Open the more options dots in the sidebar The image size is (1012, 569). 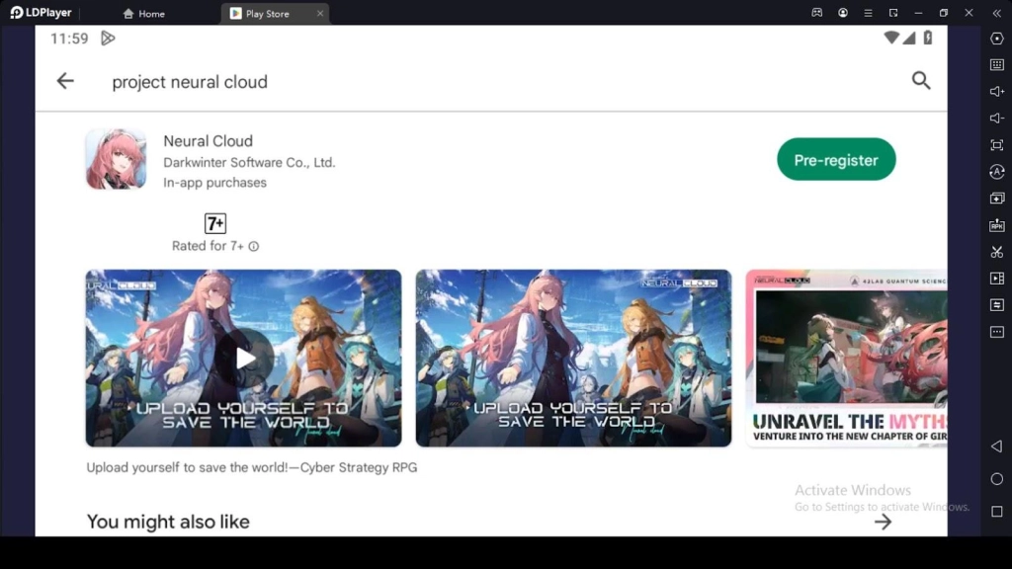click(996, 332)
